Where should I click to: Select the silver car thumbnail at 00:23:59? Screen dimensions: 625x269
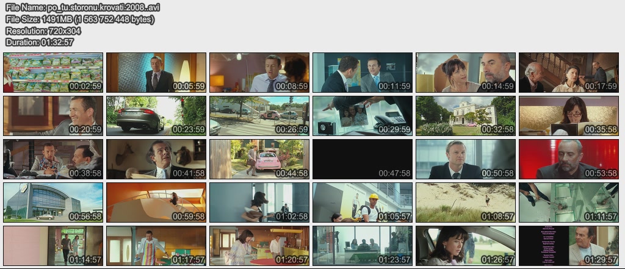coord(156,116)
